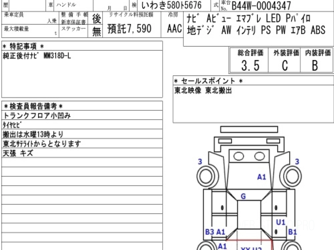Image resolution: width=334 pixels, height=250 pixels.
Task: Click the 後 cell beside 整備手帳
Action: point(97,19)
